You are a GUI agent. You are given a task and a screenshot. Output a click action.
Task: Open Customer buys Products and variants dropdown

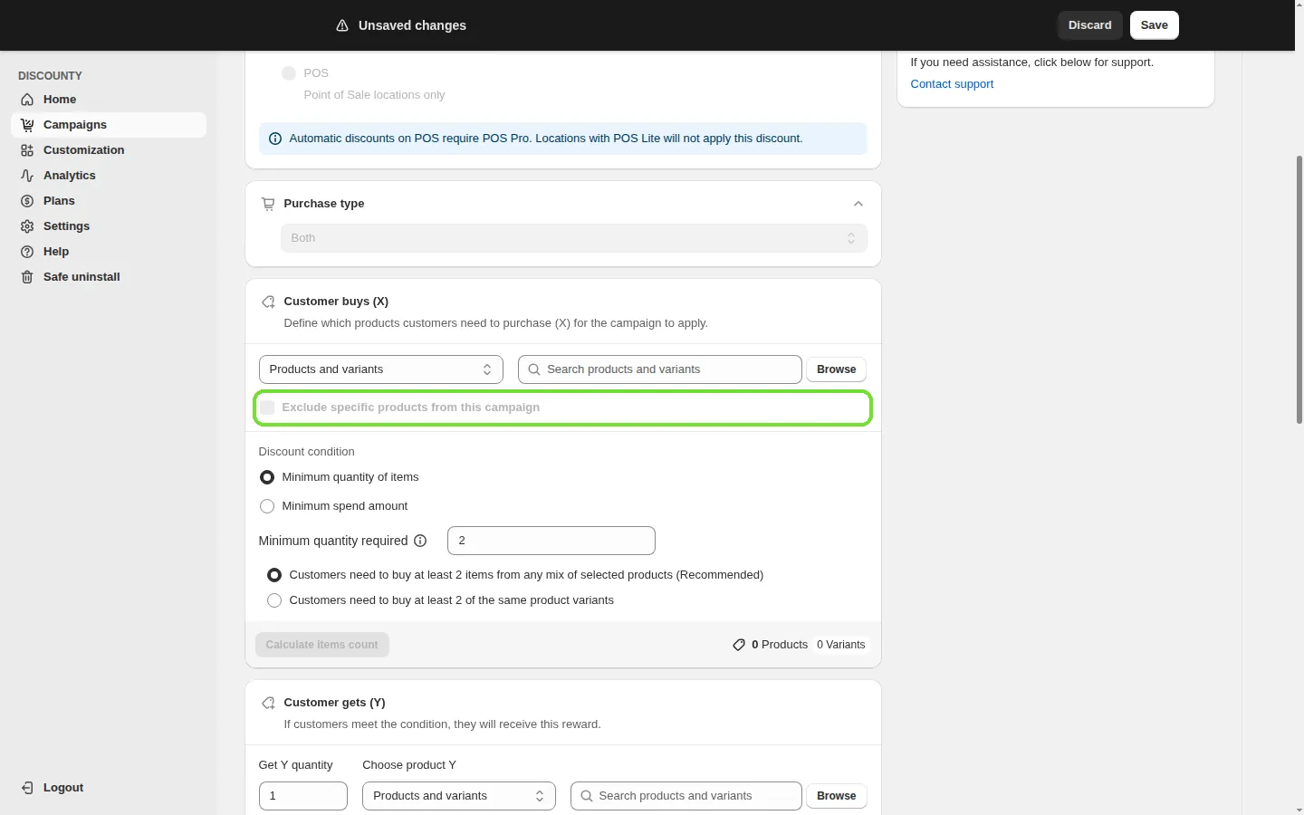point(381,369)
